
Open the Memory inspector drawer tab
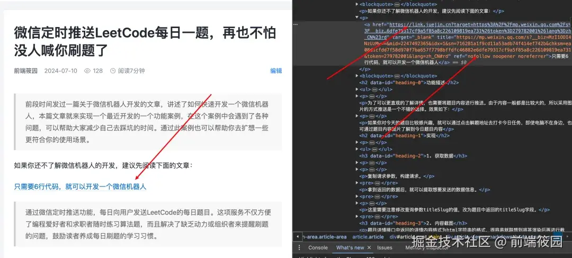point(427,247)
